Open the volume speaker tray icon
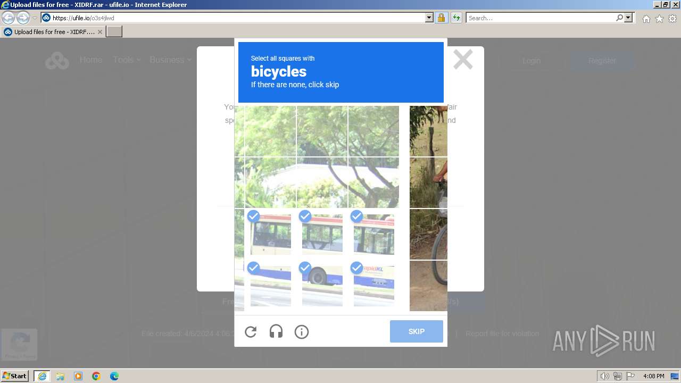The height and width of the screenshot is (383, 681). 605,376
